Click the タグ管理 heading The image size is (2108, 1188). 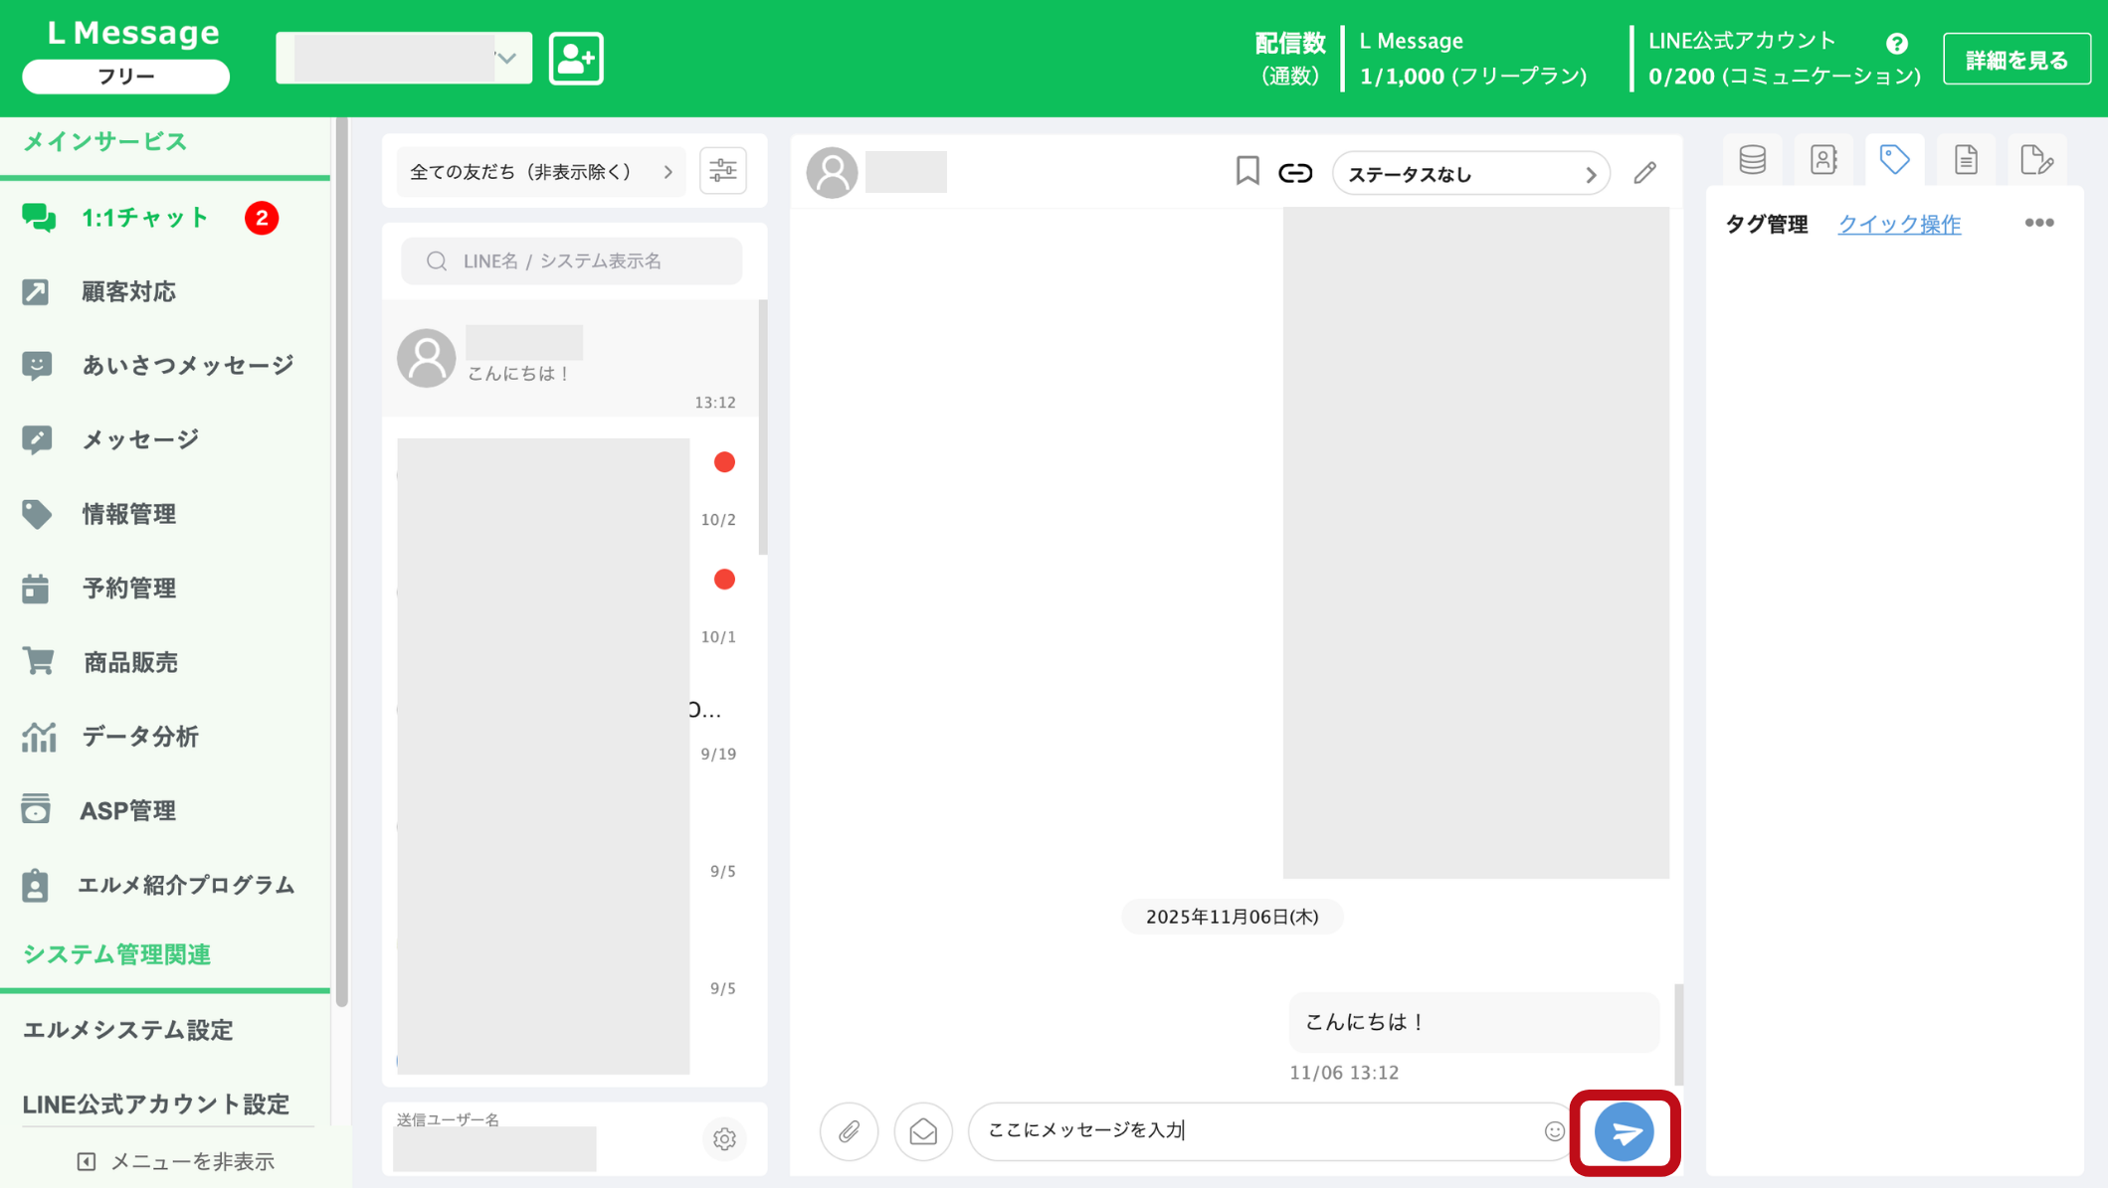click(1766, 224)
